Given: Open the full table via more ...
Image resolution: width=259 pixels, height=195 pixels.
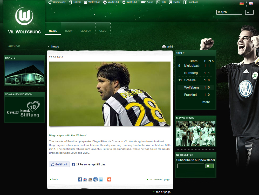Looking at the screenshot, I should 208,102.
